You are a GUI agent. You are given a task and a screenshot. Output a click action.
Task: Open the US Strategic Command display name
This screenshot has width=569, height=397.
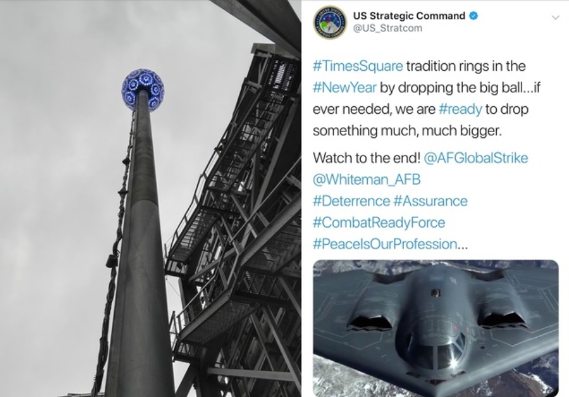[x=409, y=16]
